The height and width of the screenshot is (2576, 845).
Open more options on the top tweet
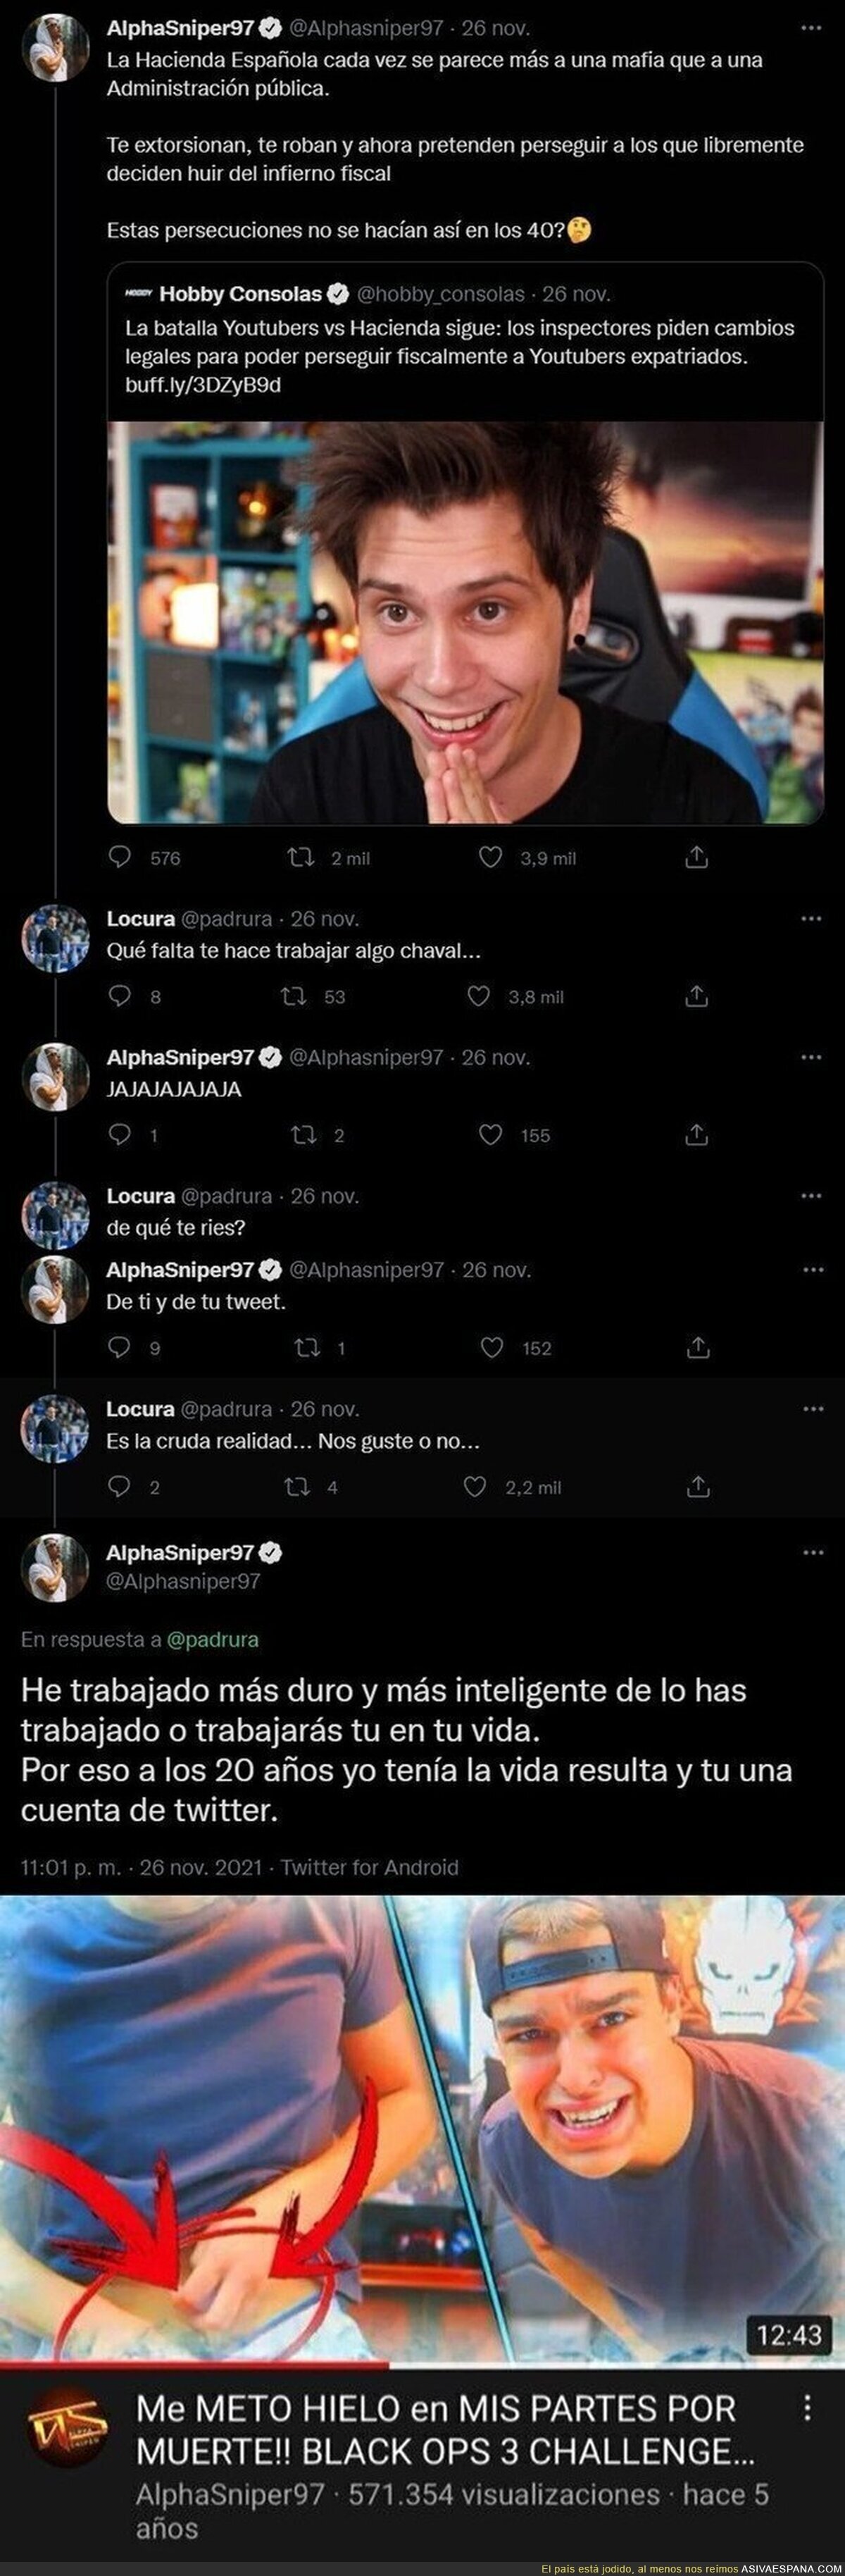pos(812,28)
